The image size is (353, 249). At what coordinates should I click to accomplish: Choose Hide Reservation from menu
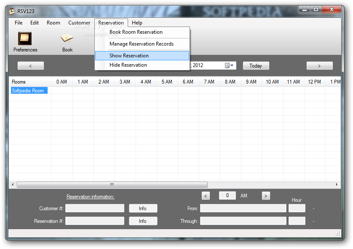[x=142, y=65]
